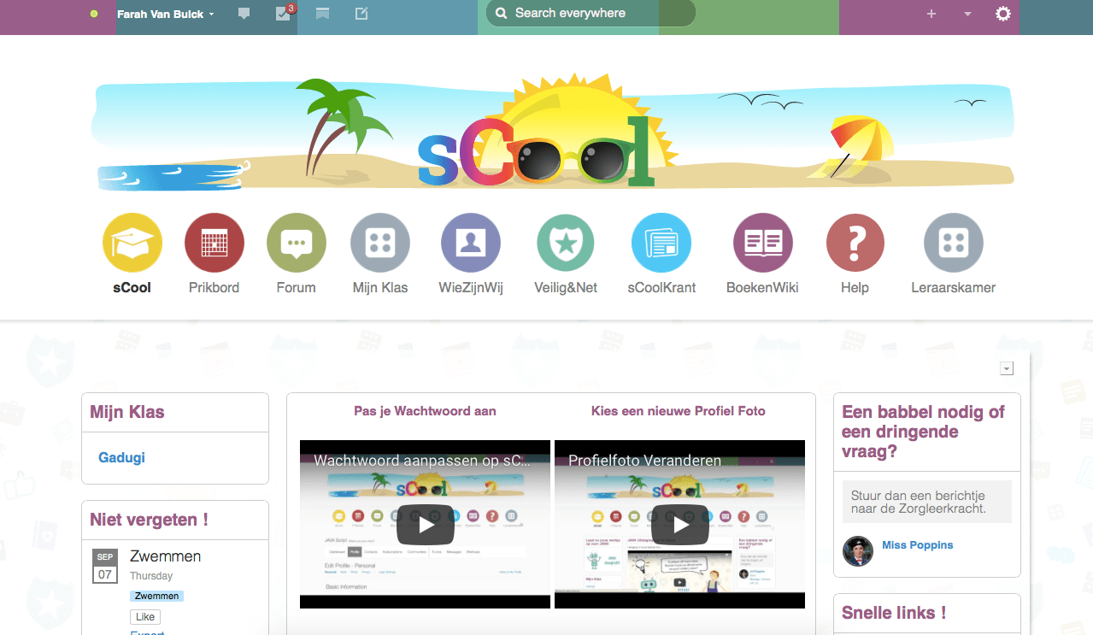Click the Thursday day label
Viewport: 1093px width, 635px height.
151,576
